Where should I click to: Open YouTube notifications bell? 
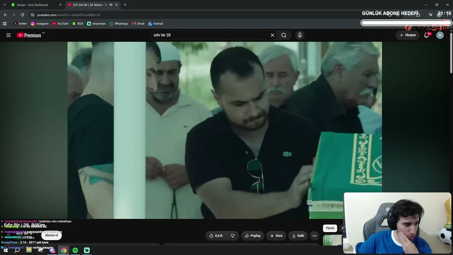[x=426, y=35]
